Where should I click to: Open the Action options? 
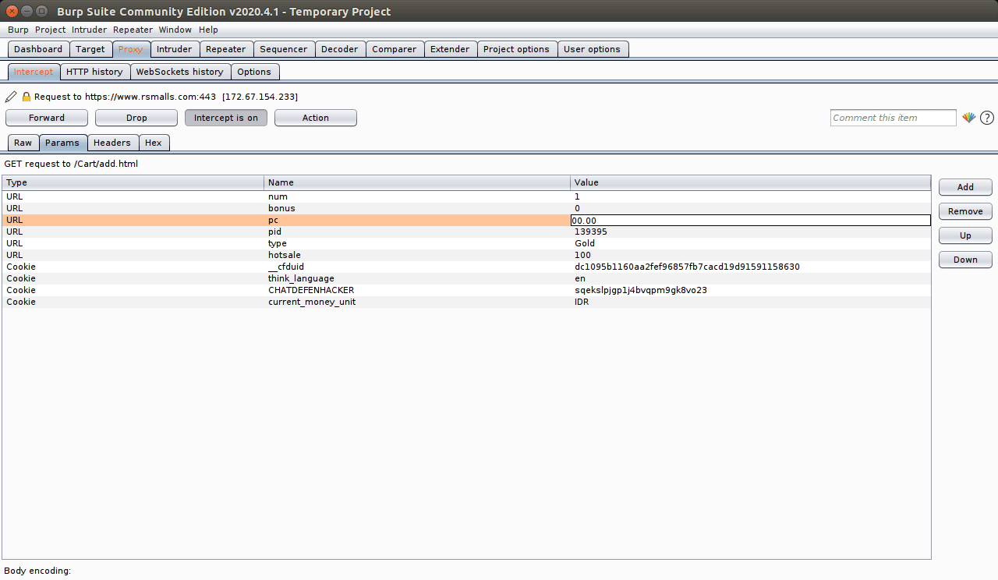point(315,118)
